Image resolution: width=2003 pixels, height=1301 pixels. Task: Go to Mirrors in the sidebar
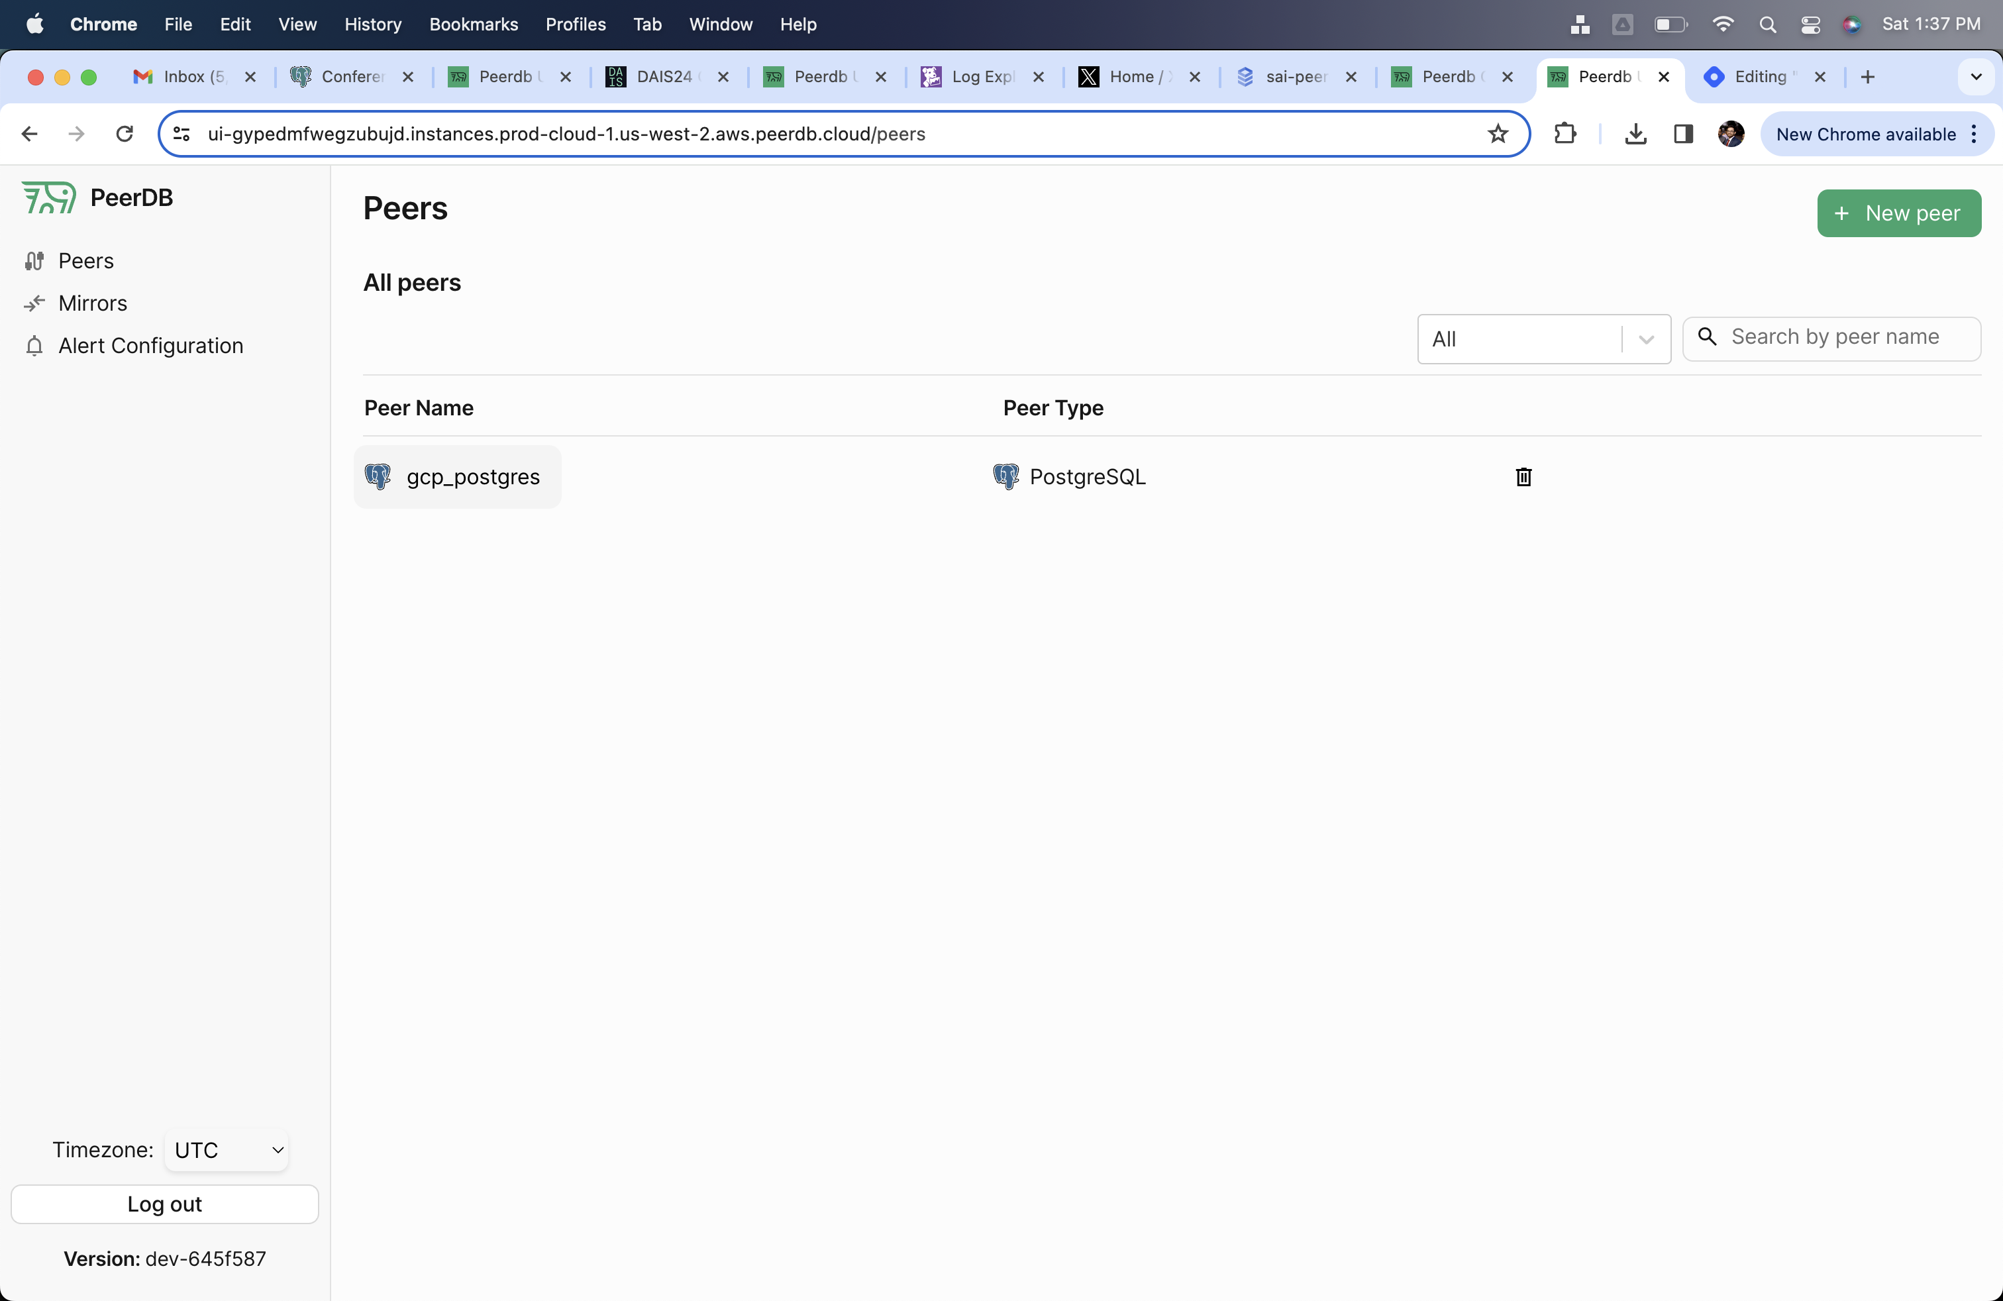point(93,303)
